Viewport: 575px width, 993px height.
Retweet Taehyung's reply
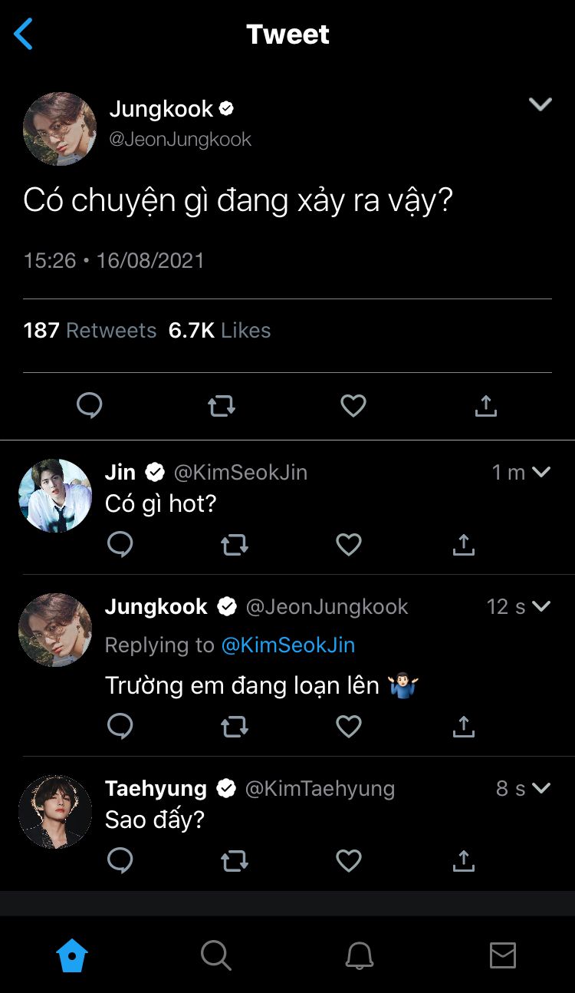click(235, 861)
